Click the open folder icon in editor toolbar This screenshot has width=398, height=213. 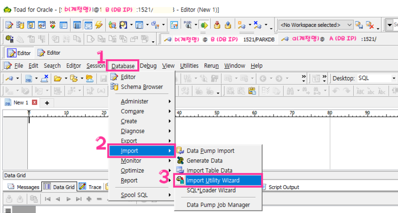58,79
